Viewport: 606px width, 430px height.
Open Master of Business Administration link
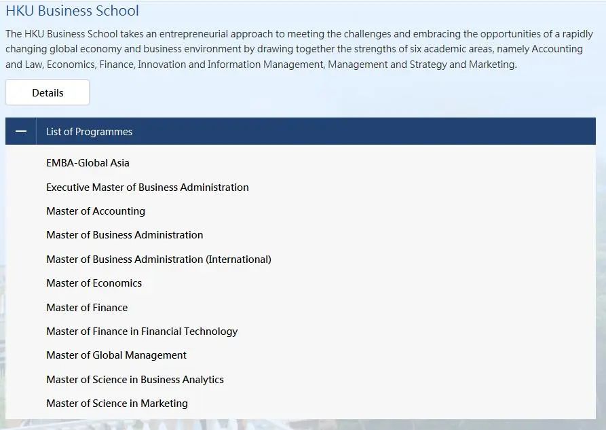(125, 235)
